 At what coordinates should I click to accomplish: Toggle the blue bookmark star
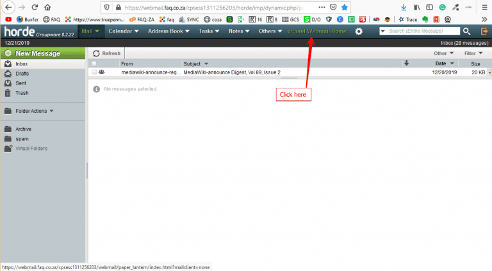point(345,7)
